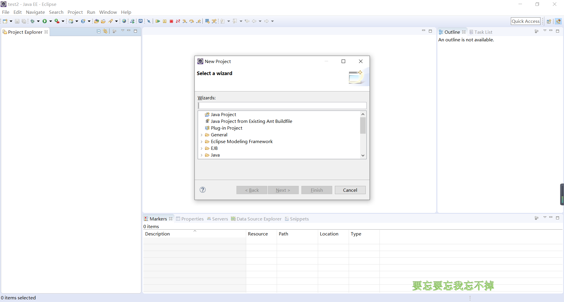Switch to the Task List tab
Viewport: 564px width, 302px height.
[x=481, y=32]
